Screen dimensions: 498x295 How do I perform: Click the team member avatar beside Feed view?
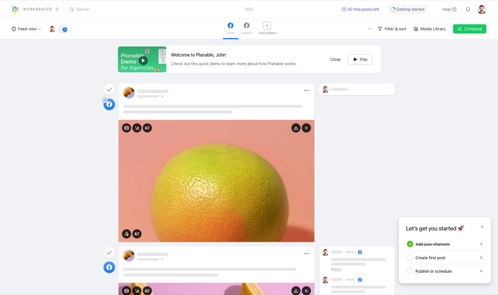pos(52,29)
